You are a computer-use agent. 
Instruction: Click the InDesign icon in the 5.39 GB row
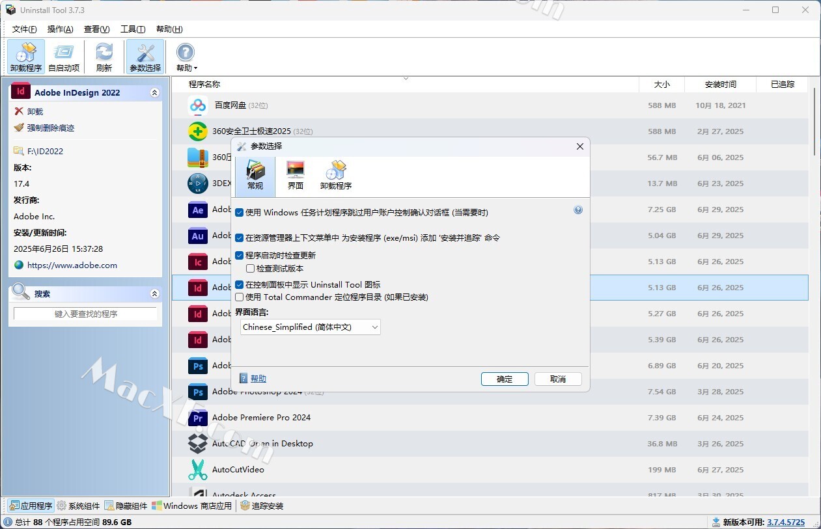point(198,340)
